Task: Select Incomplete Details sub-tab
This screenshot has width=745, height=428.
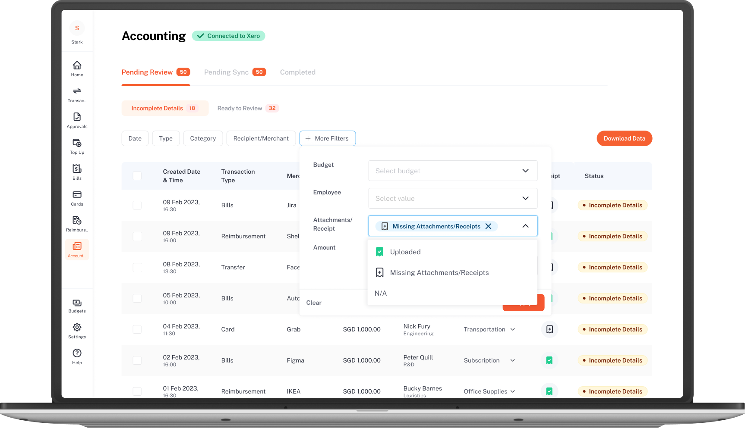Action: click(165, 108)
